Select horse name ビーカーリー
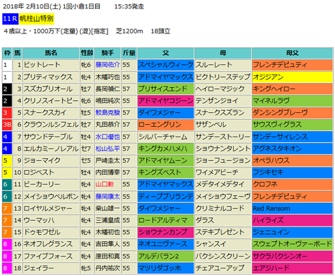The width and height of the screenshot is (335, 276). [42, 185]
